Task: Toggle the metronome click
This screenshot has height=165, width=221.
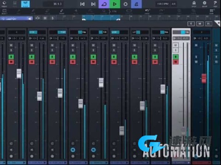Action: coord(136,4)
